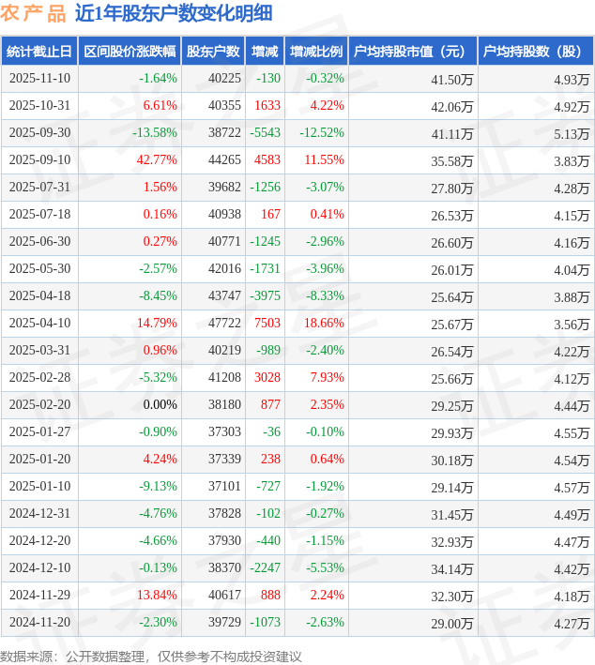Click the 农产品 stock name in title
The height and width of the screenshot is (665, 595).
pos(33,13)
